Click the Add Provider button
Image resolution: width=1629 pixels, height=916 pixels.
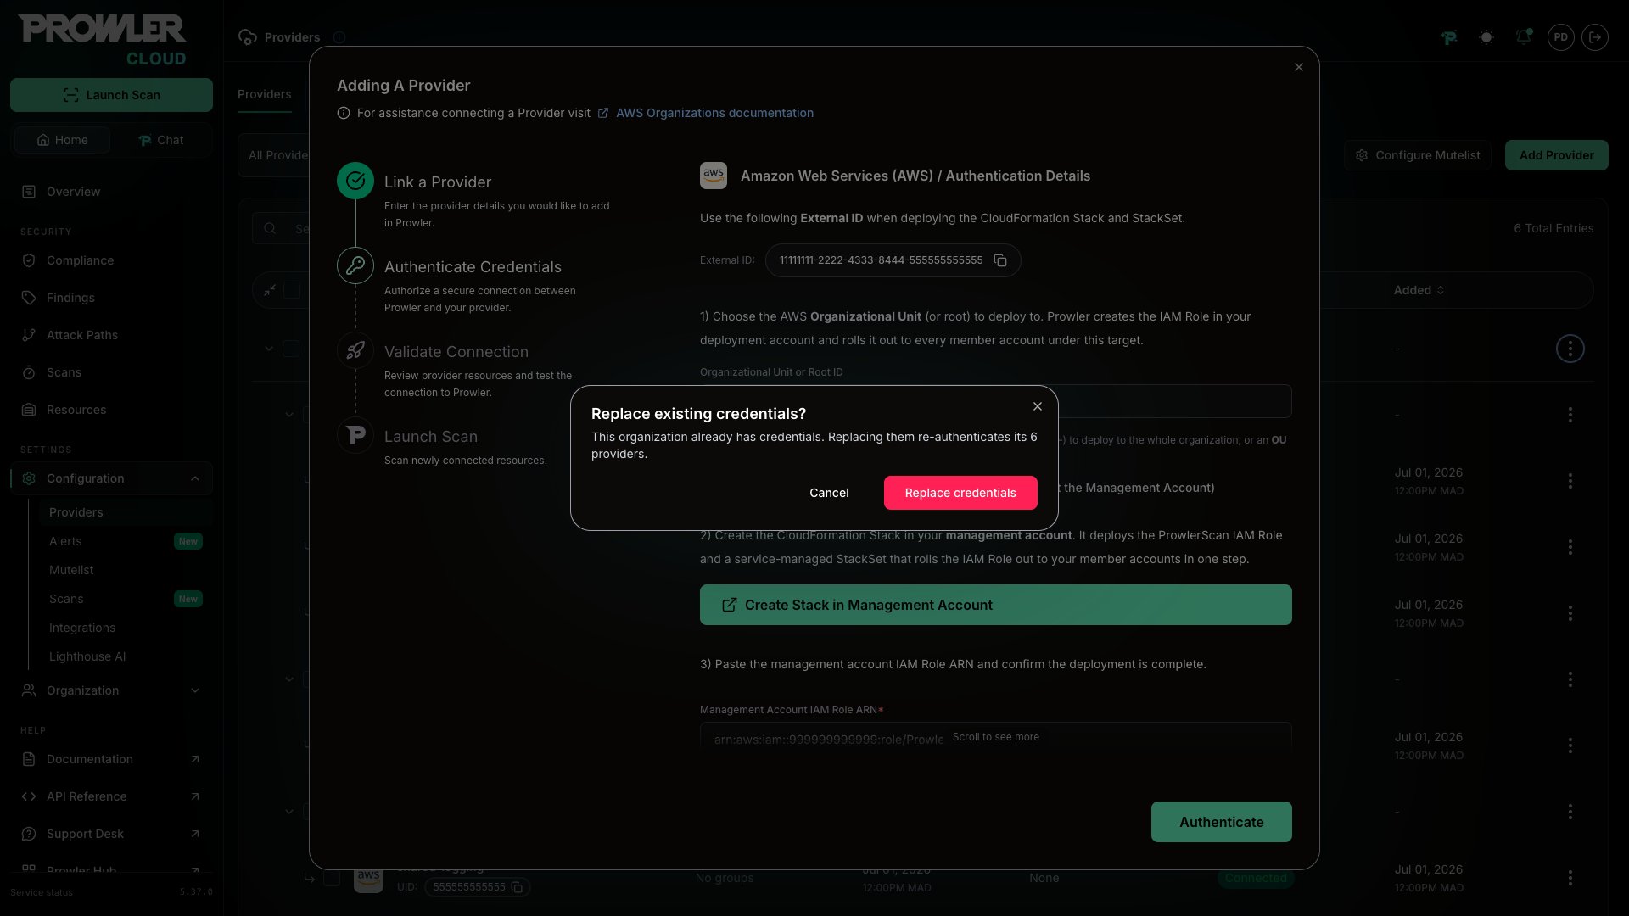[1556, 155]
